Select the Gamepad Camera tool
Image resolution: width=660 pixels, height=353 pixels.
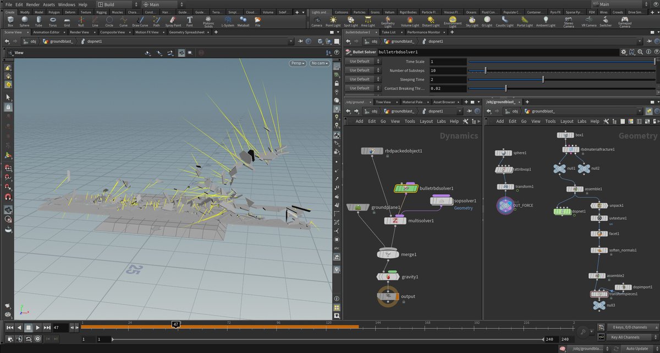pos(625,21)
